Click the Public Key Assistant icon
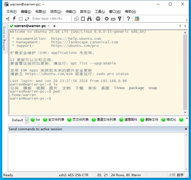This screenshot has width=191, height=180. [x=120, y=19]
